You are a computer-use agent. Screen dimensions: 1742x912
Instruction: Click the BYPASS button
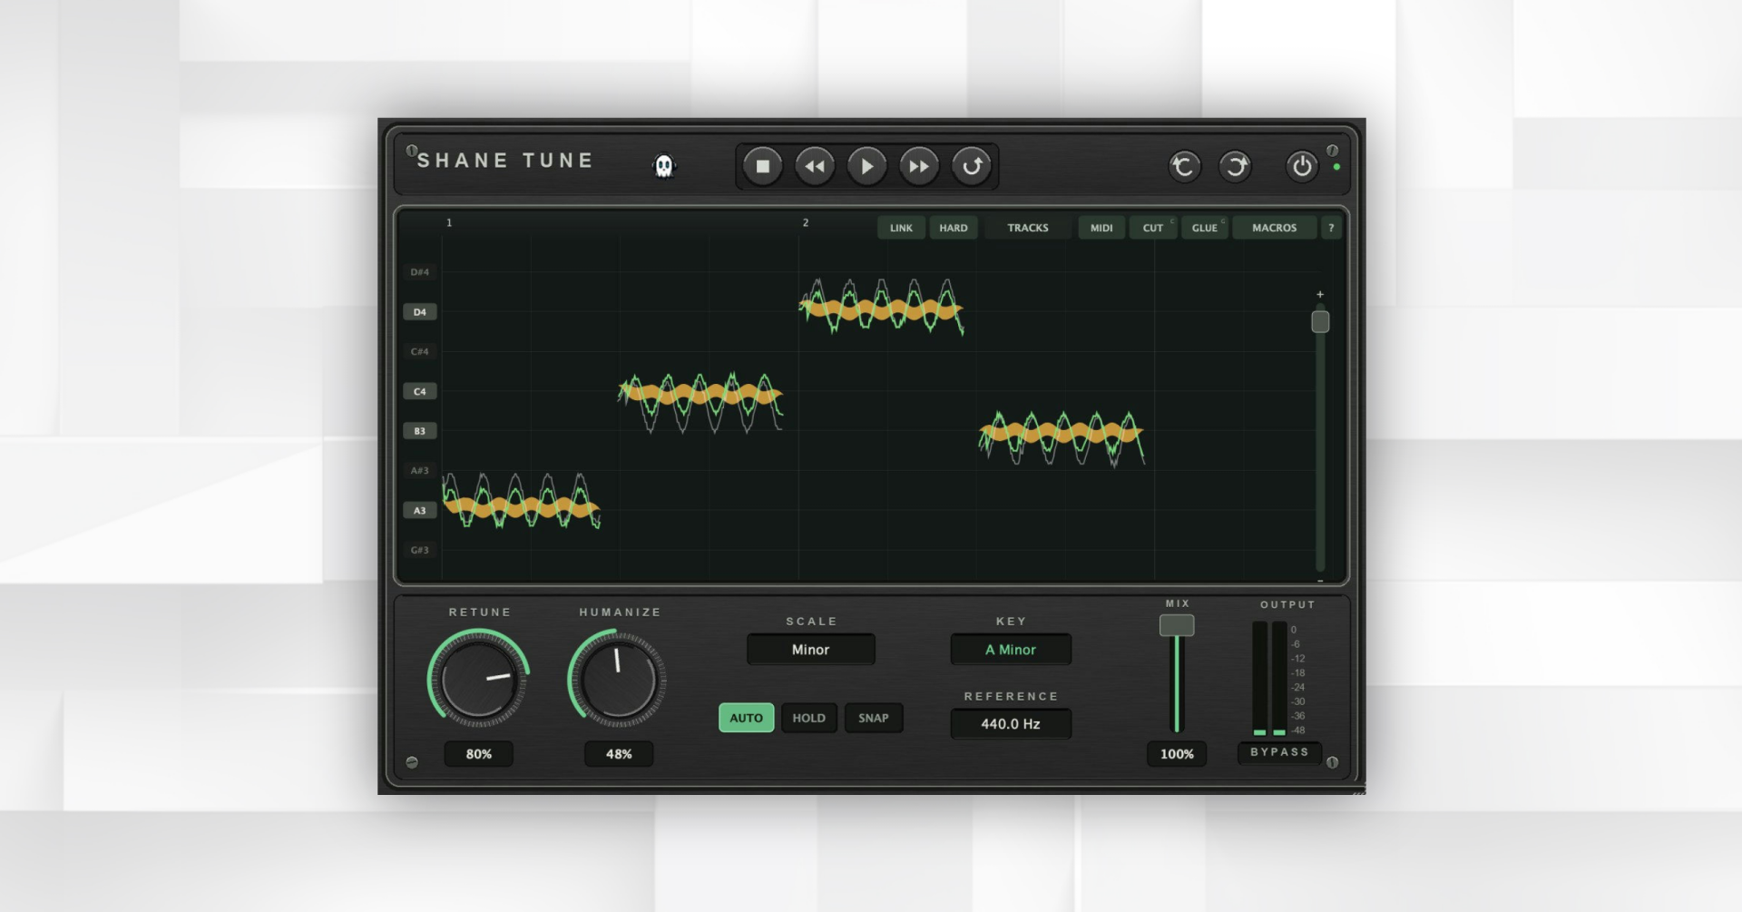tap(1279, 752)
